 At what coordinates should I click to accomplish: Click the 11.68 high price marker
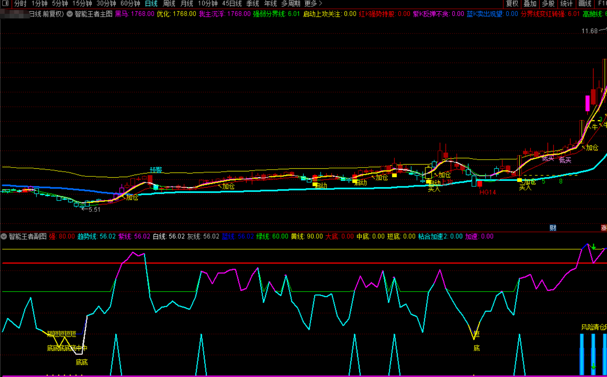coord(589,31)
